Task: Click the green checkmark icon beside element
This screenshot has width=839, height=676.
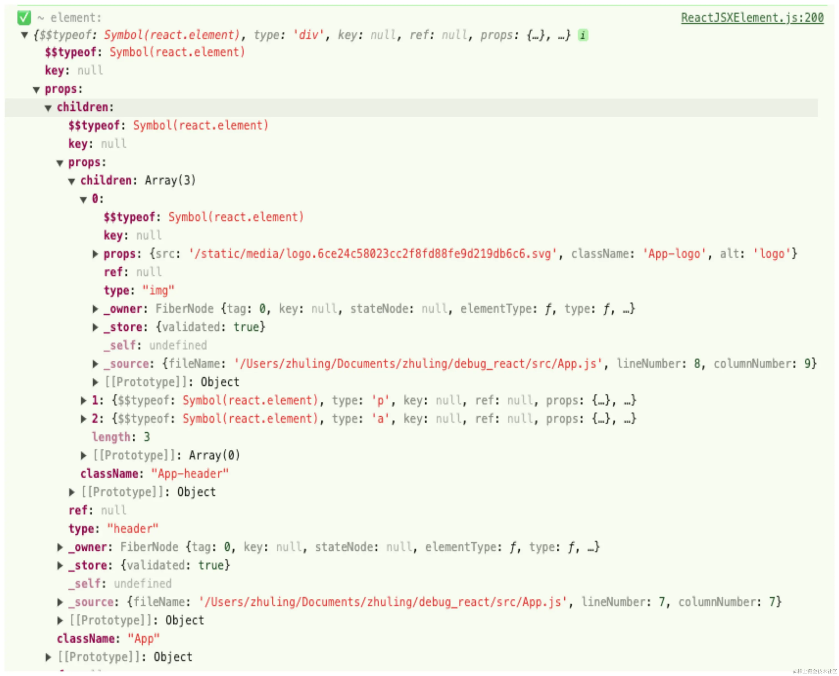Action: (x=24, y=17)
